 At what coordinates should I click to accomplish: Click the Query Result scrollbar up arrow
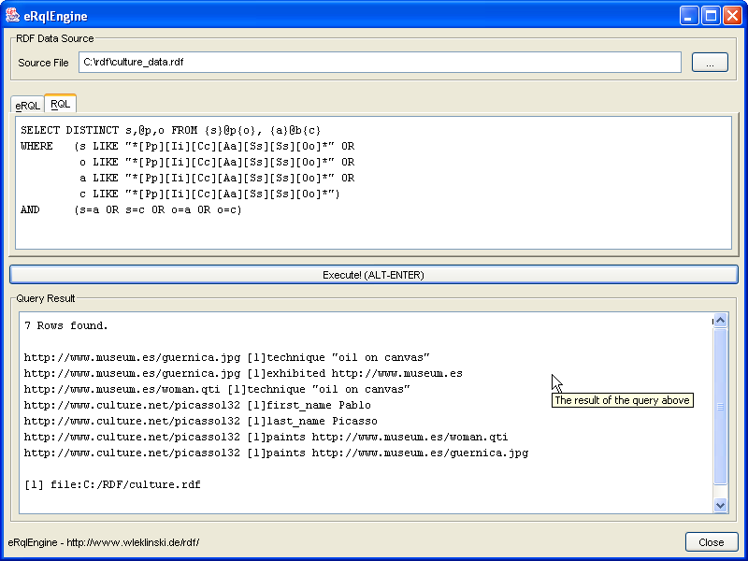(x=720, y=322)
